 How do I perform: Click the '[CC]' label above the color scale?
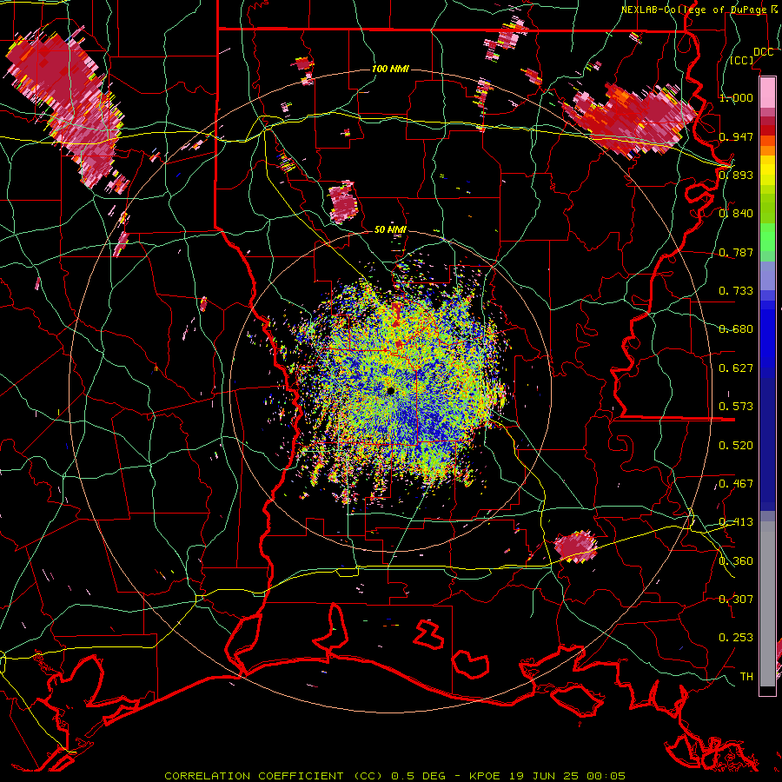tap(742, 60)
